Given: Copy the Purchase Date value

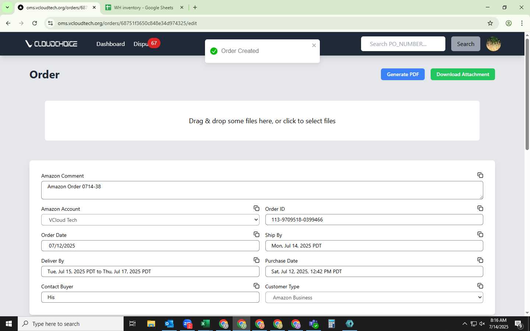Looking at the screenshot, I should (480, 260).
